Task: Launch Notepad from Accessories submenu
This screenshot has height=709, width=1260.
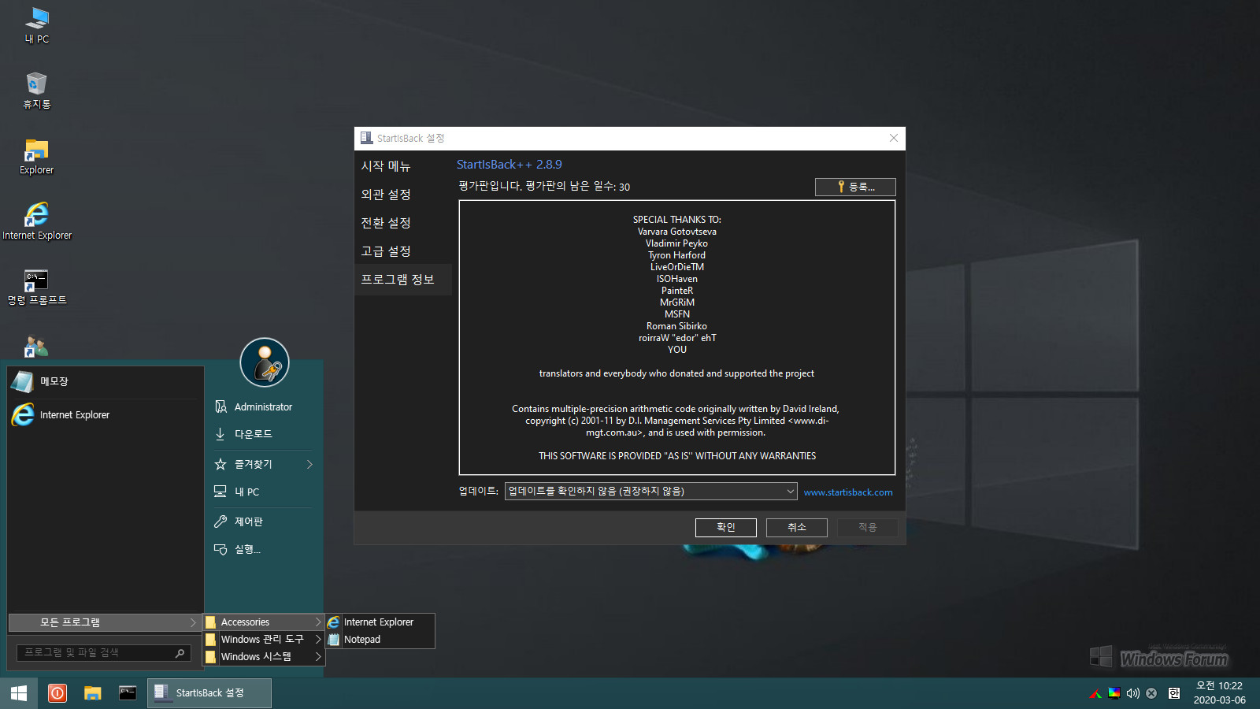Action: pyautogui.click(x=380, y=640)
